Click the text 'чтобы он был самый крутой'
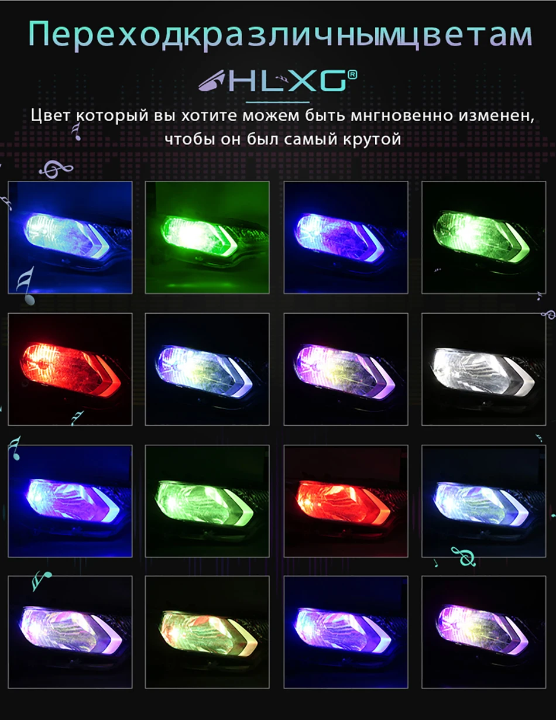 (x=283, y=140)
